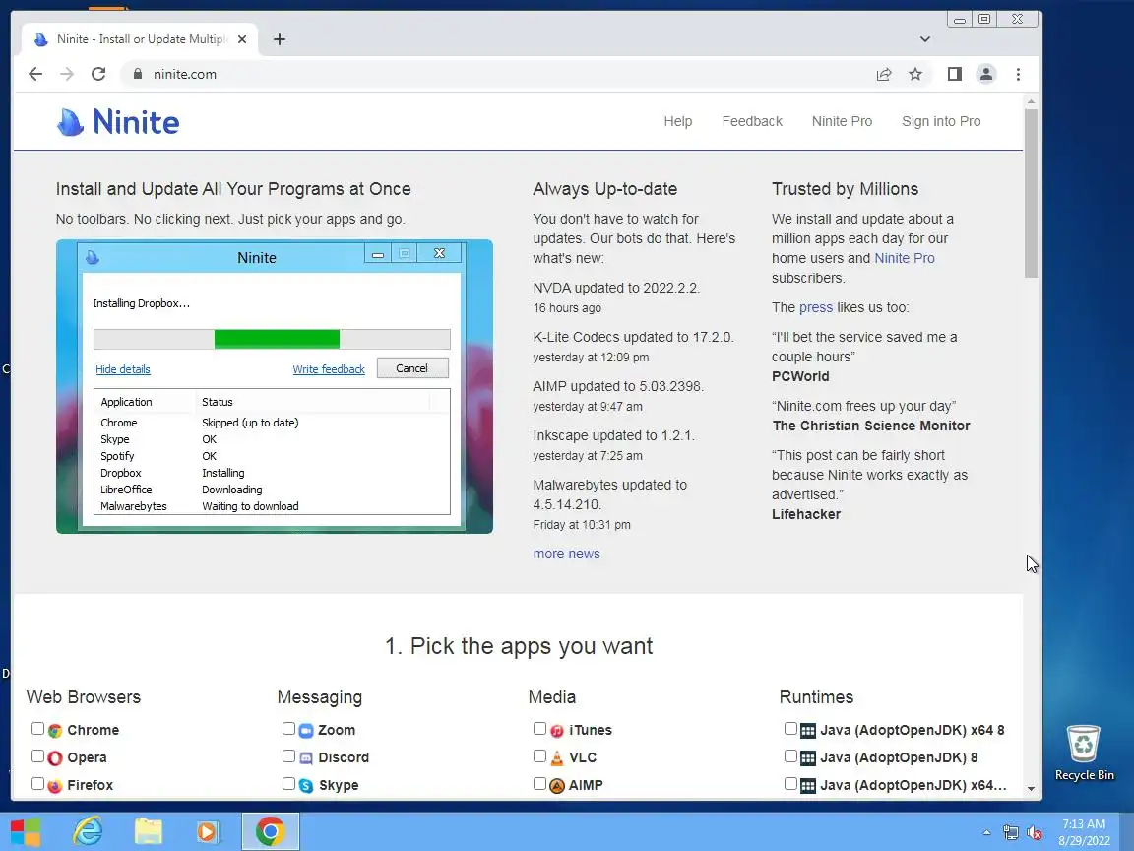Click Sign into Pro
Screen dimensions: 1134x851
pos(941,121)
